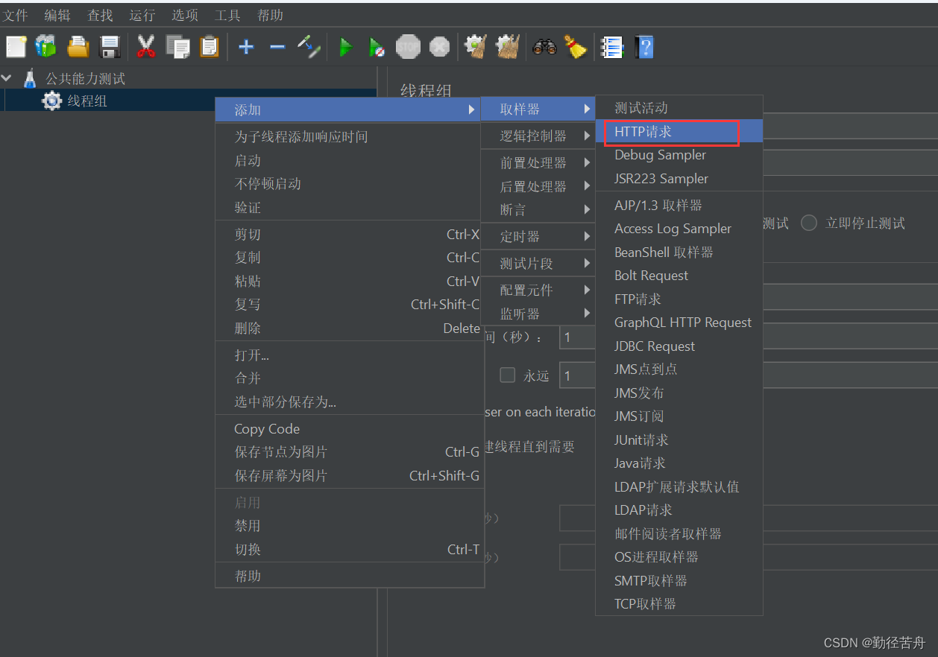Collapse the 公共能力测试 tree with its chevron
Image resolution: width=938 pixels, height=657 pixels.
[7, 77]
